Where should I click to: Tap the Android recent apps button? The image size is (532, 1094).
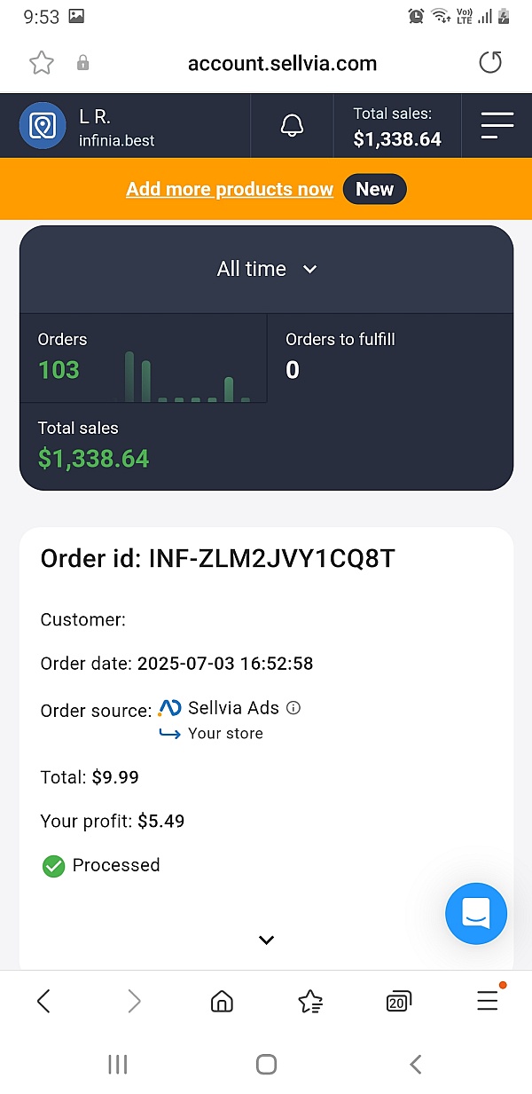(118, 1065)
